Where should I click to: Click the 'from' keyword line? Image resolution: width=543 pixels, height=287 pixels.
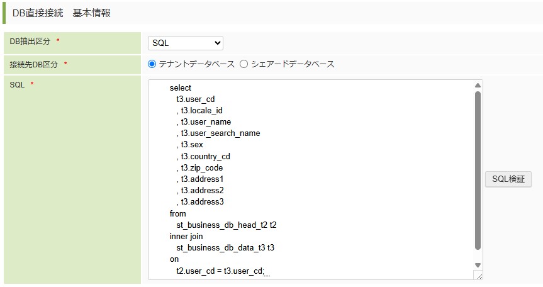click(x=177, y=213)
